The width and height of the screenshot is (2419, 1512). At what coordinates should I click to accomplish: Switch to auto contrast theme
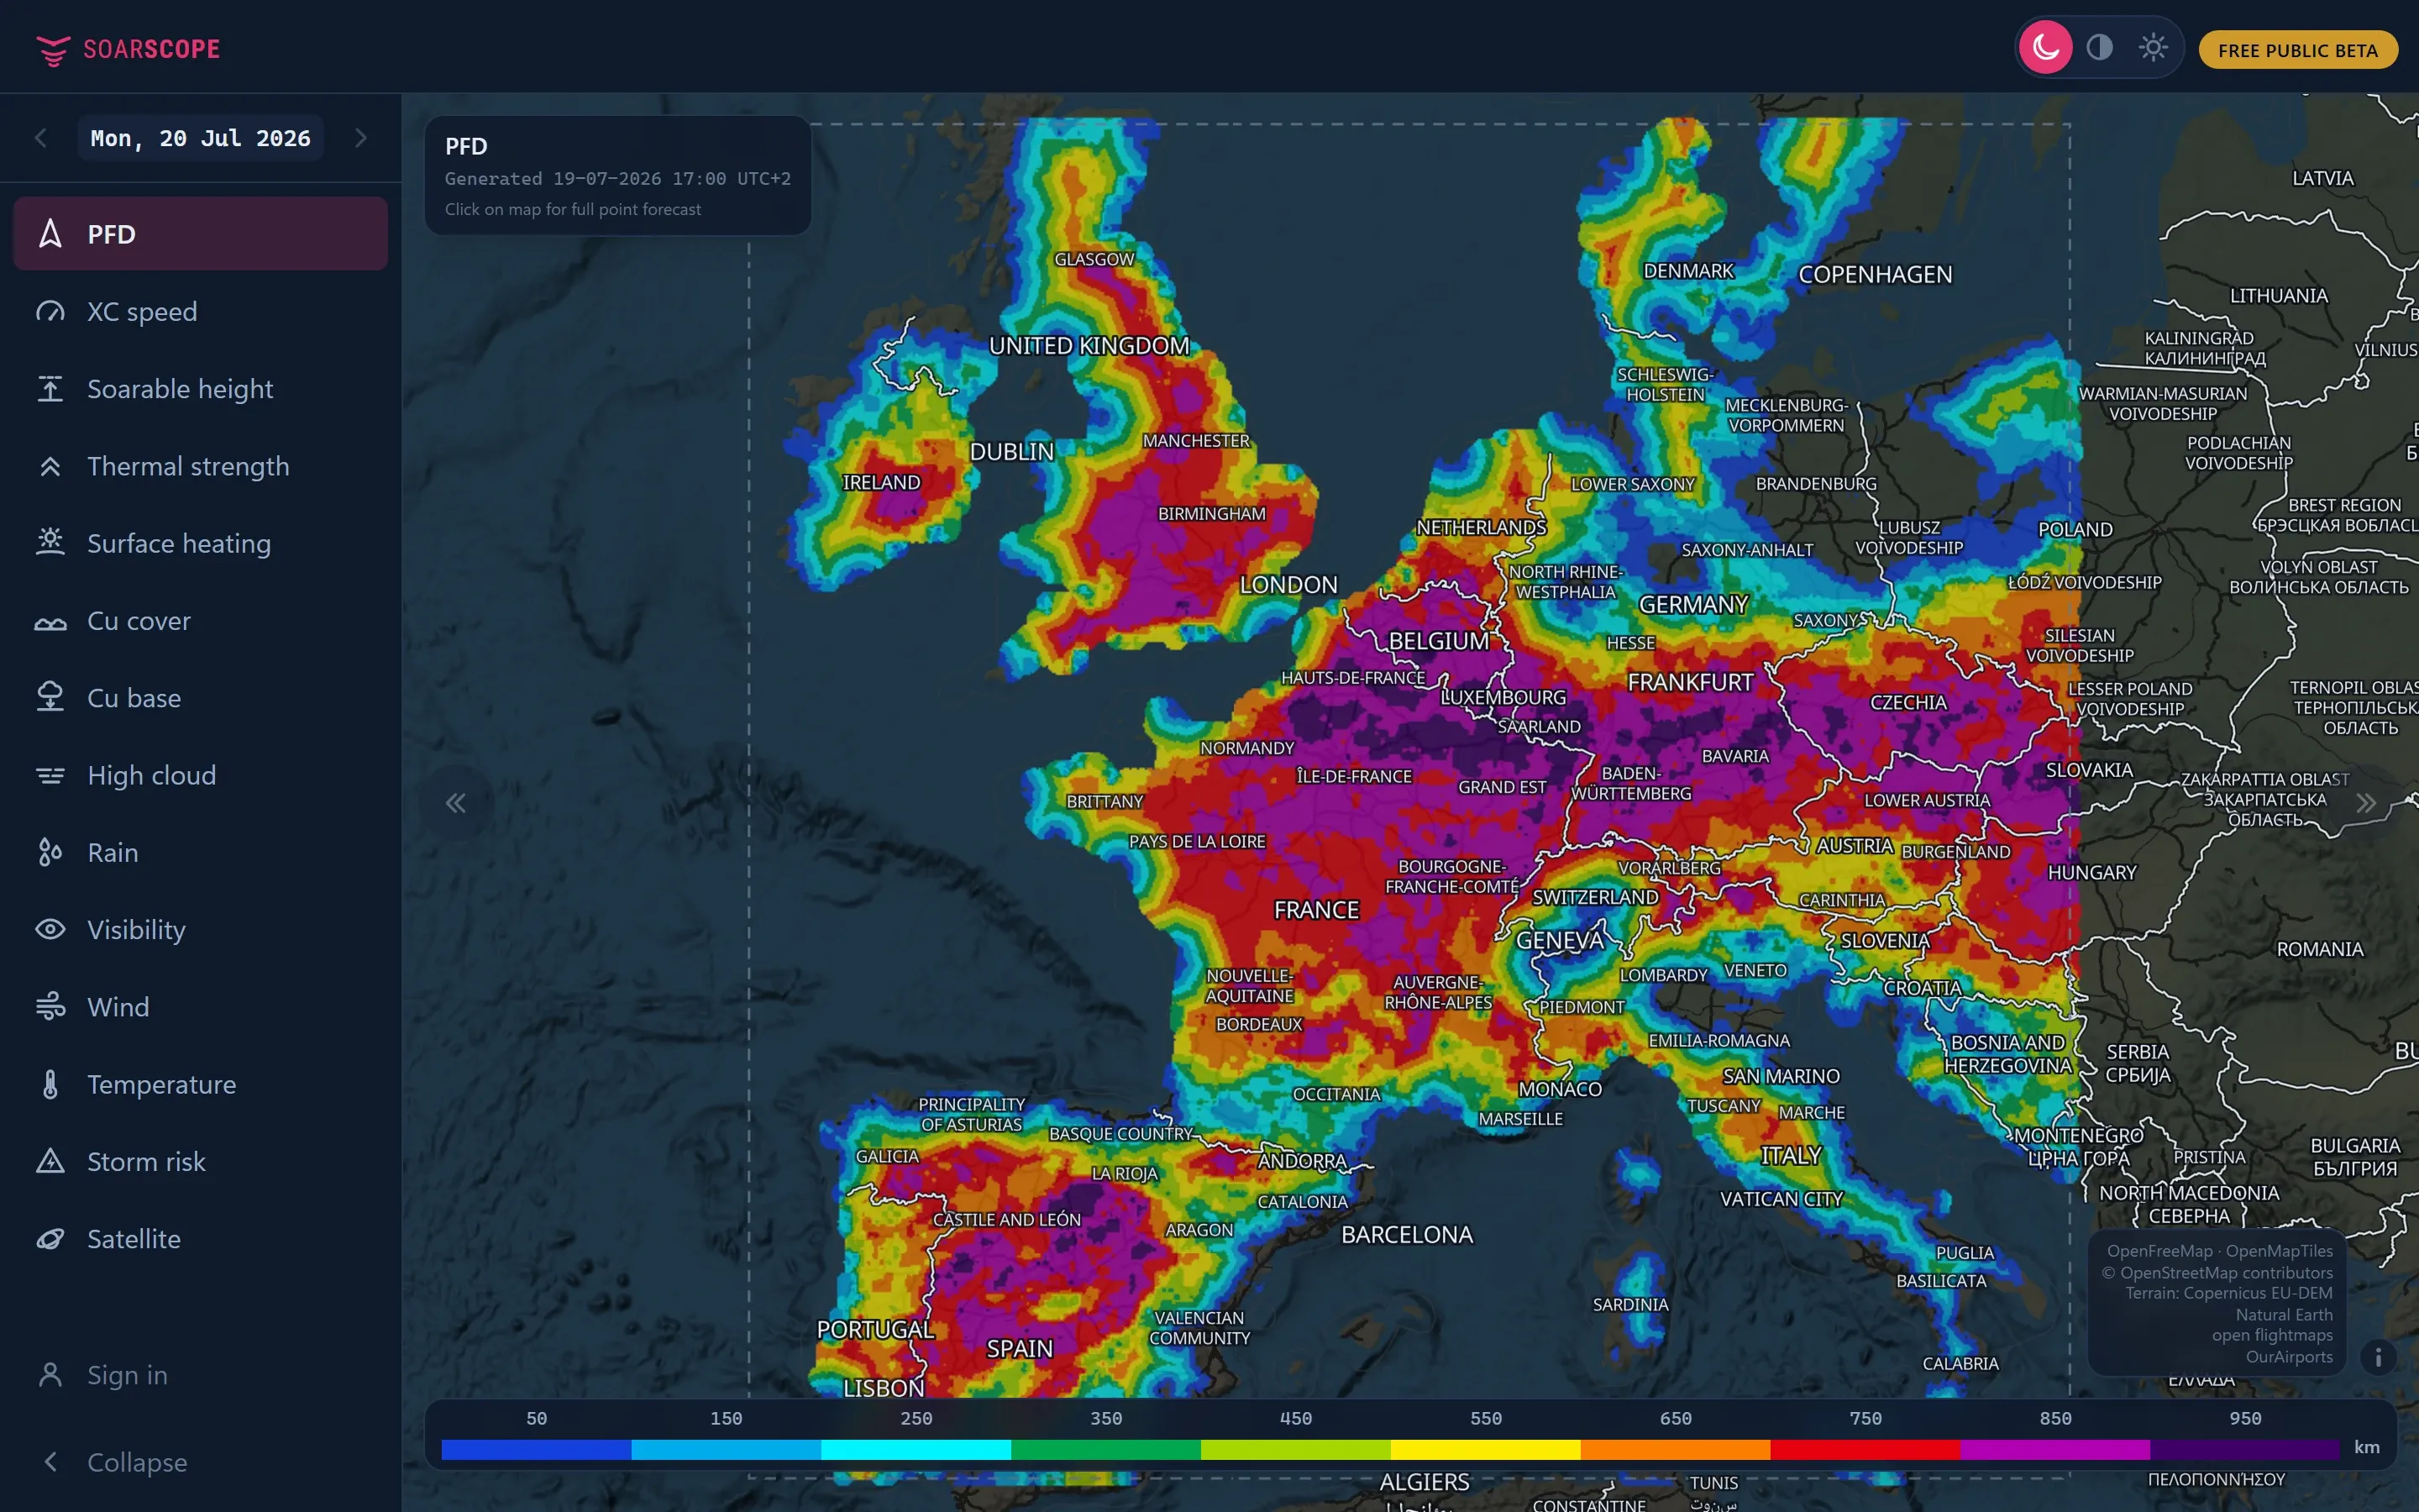coord(2100,48)
